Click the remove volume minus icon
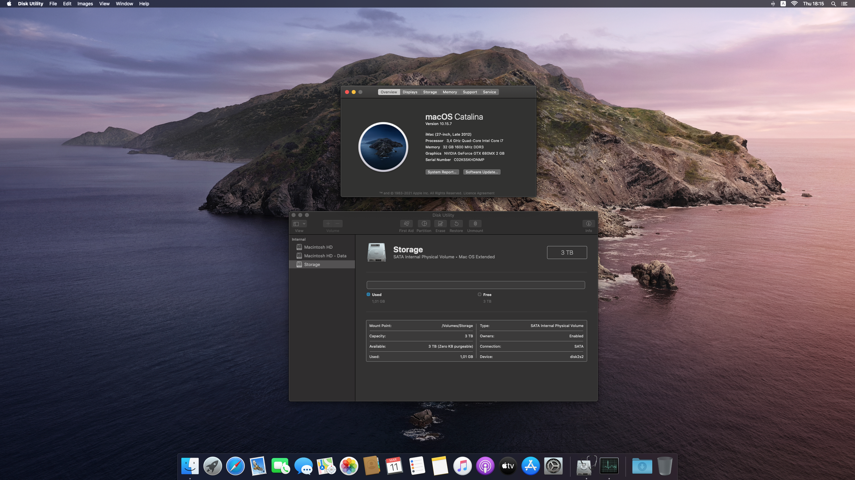The width and height of the screenshot is (855, 480). tap(338, 224)
